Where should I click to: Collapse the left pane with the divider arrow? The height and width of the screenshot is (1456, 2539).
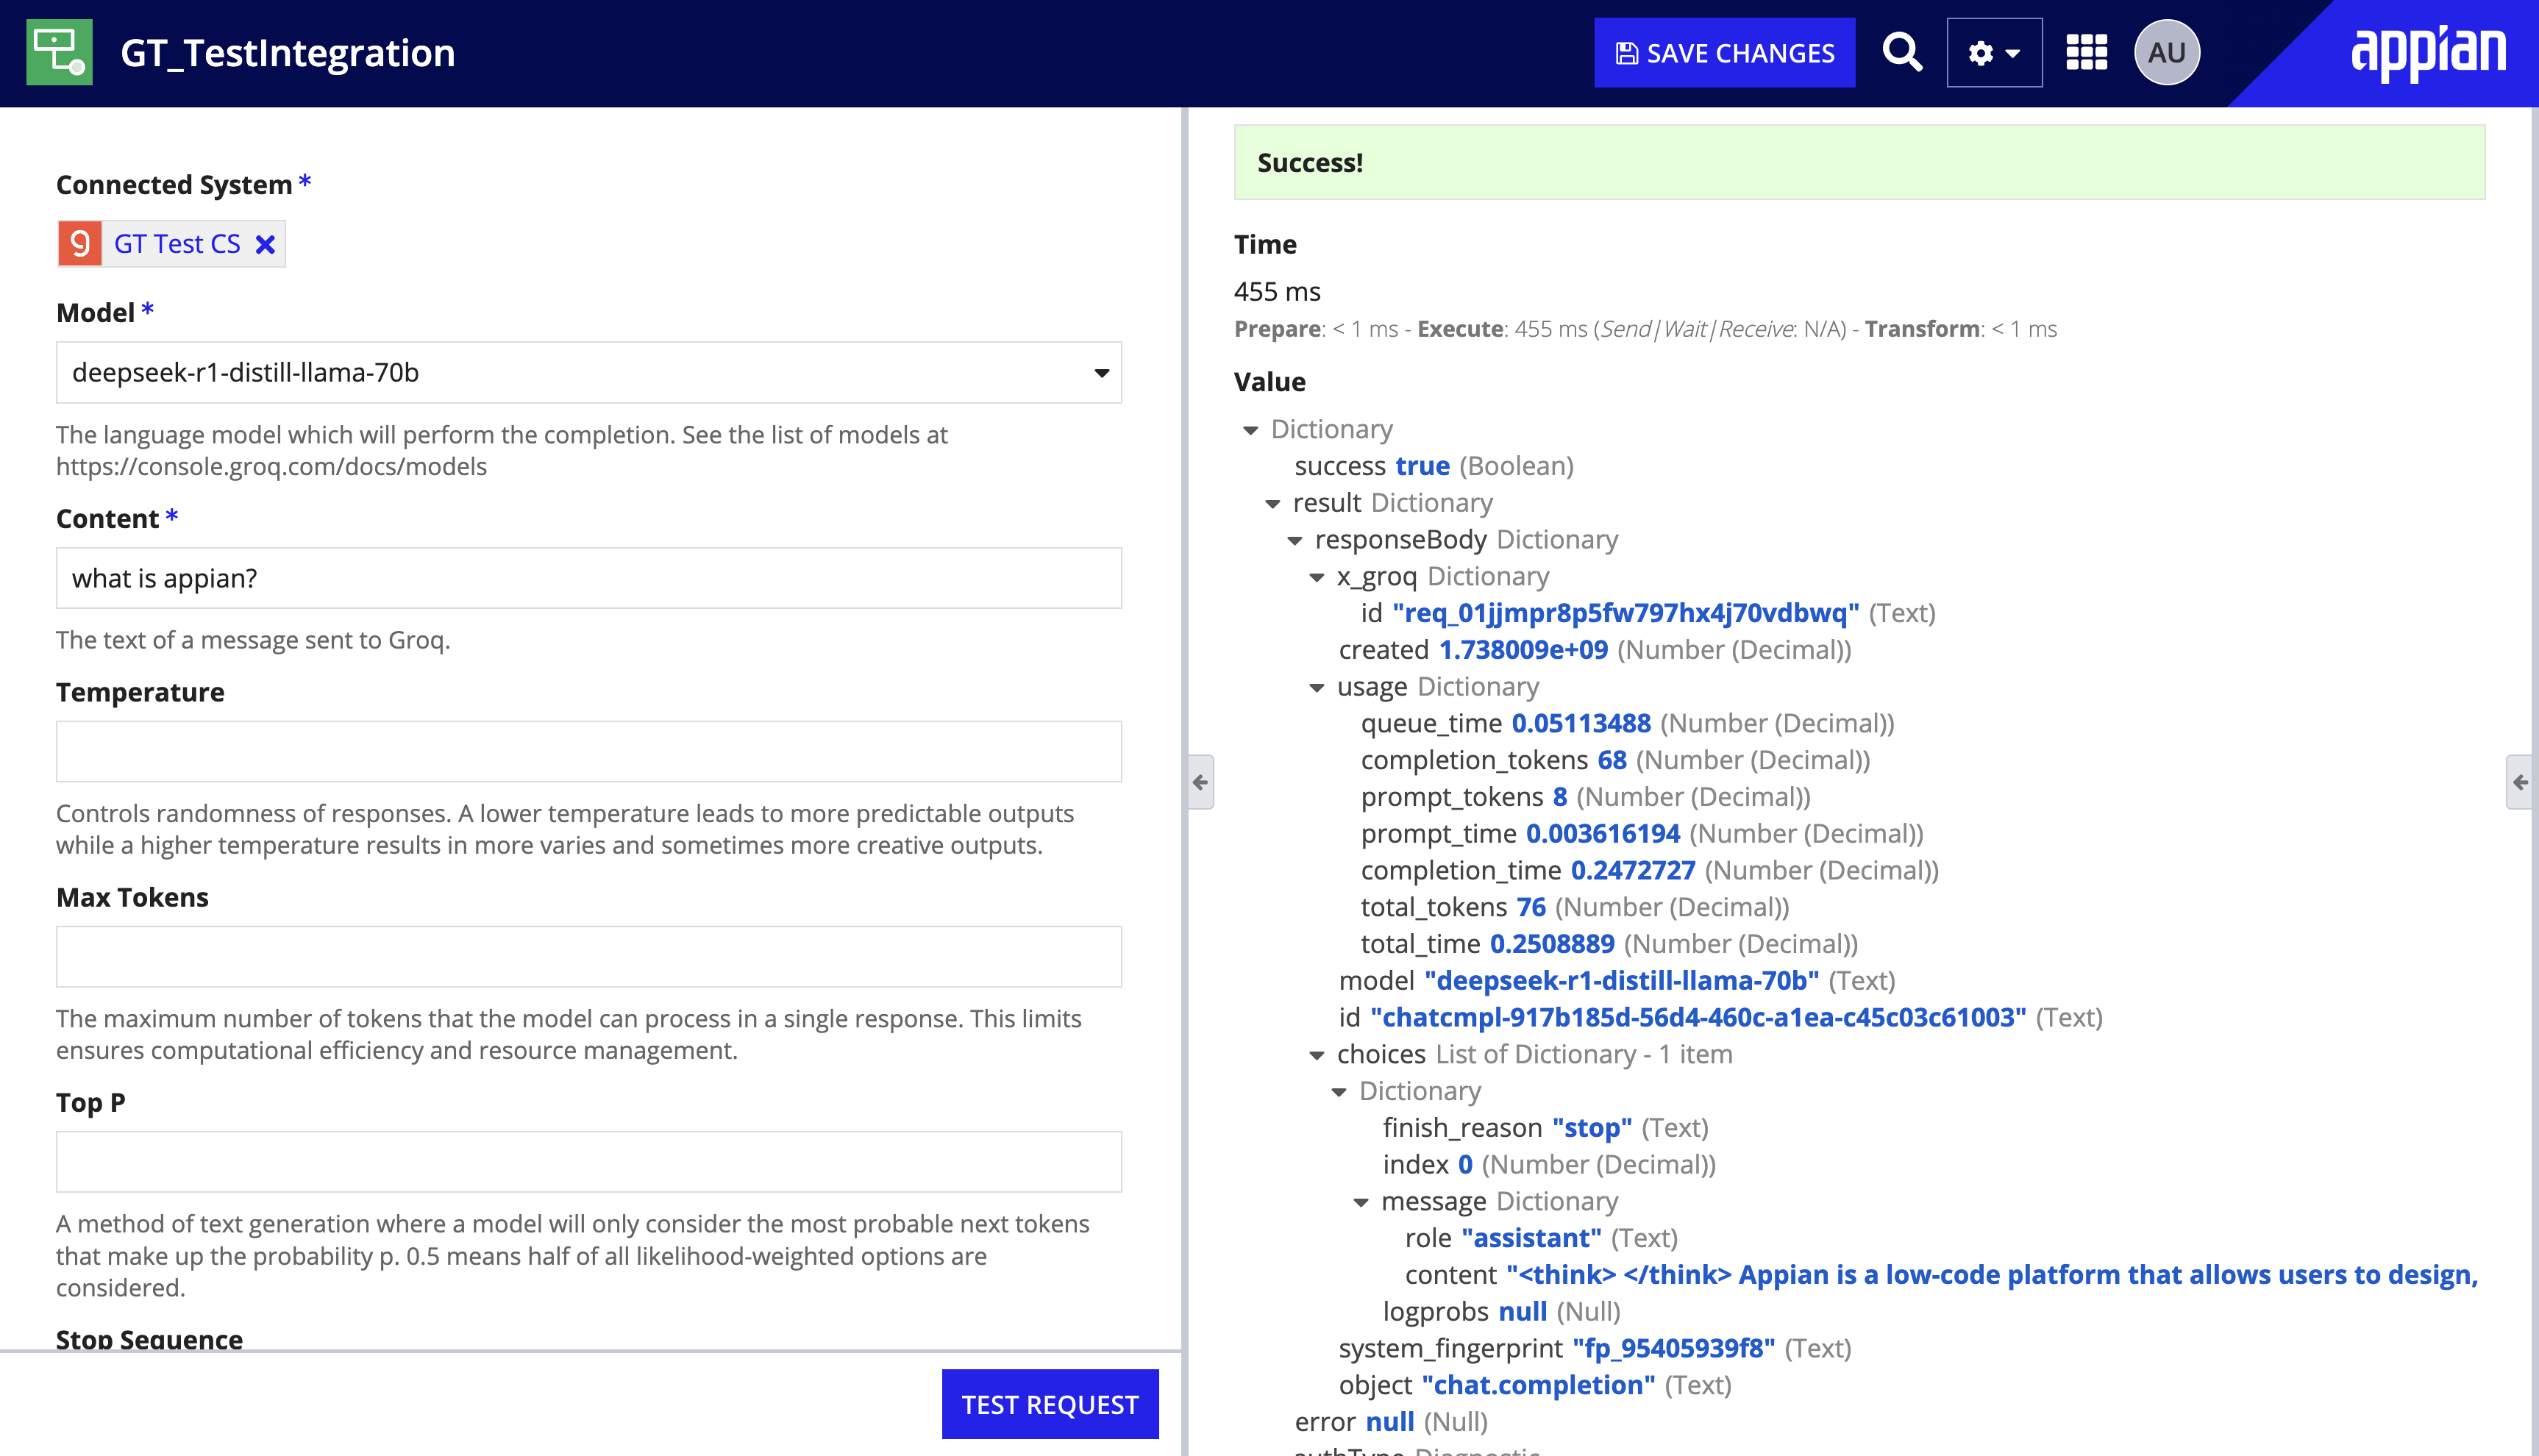1201,782
